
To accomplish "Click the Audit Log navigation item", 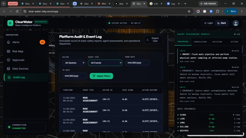I will (x=26, y=77).
